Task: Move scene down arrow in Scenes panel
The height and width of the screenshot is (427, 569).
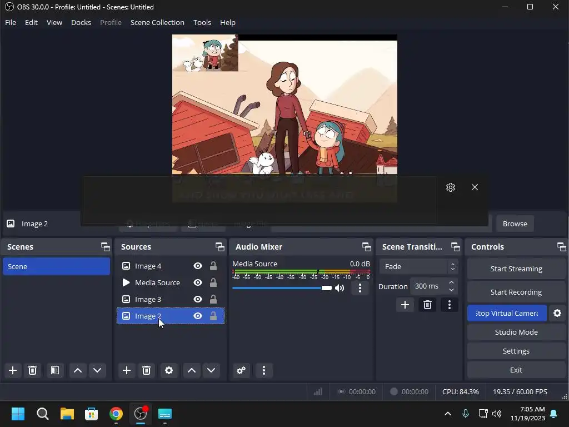Action: [97, 370]
